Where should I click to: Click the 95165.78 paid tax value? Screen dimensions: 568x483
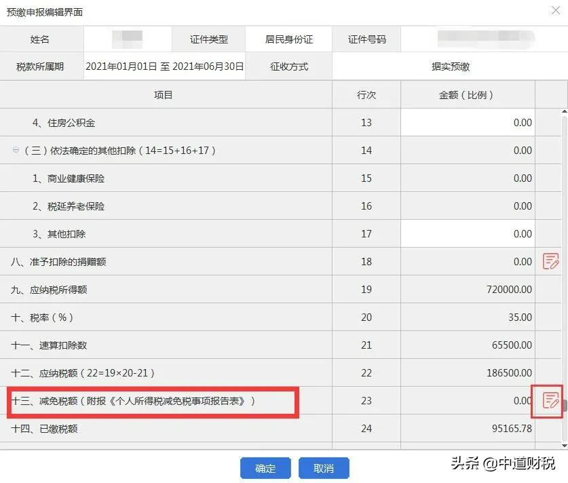(x=512, y=428)
